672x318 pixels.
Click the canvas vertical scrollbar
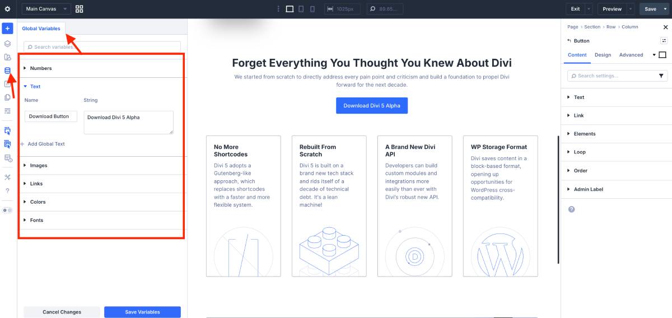click(558, 199)
